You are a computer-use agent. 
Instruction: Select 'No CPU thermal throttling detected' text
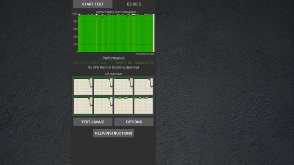113,67
